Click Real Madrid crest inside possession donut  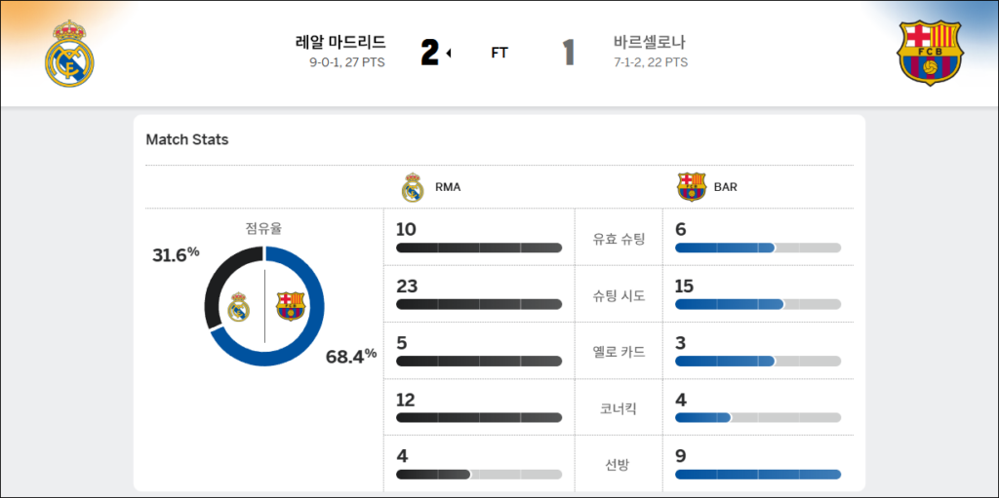[239, 307]
